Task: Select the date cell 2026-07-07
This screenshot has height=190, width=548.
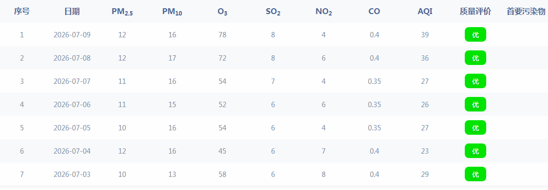Action: tap(72, 81)
